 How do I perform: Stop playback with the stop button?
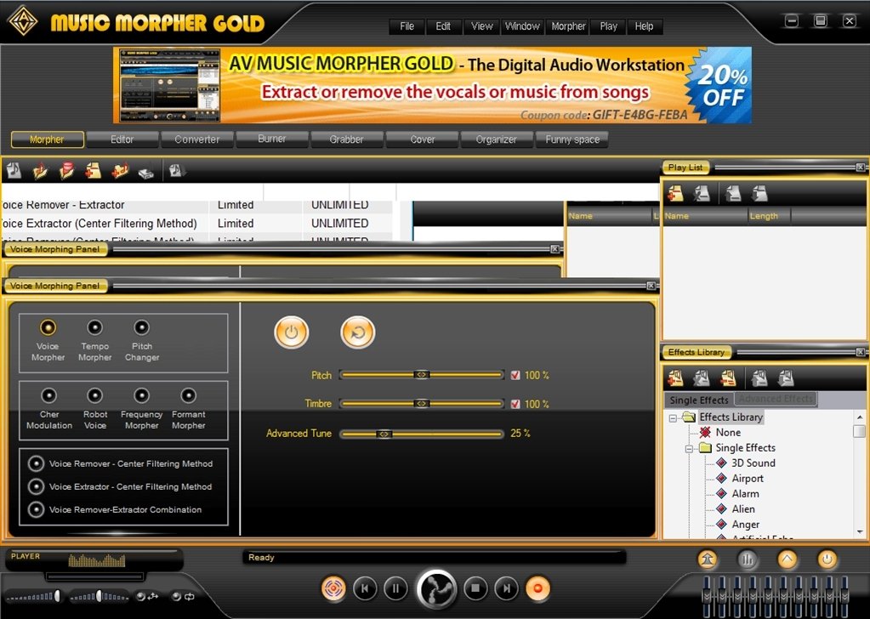[475, 588]
